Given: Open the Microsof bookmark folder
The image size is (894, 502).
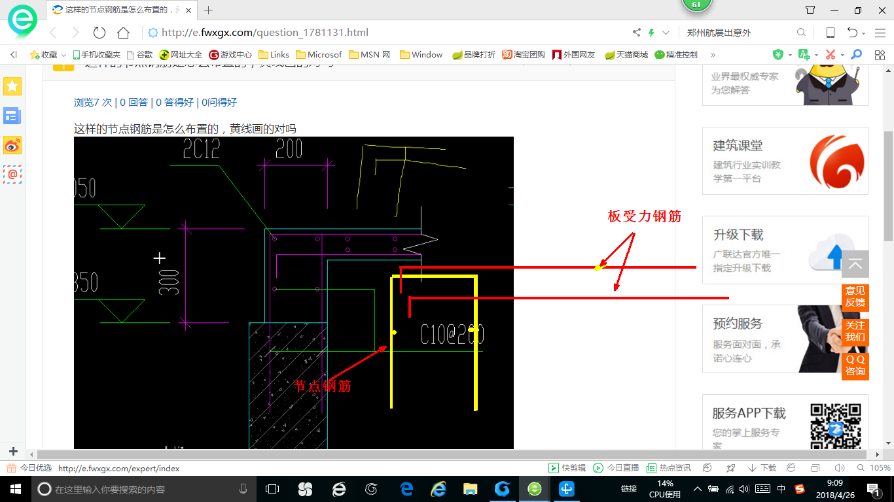Looking at the screenshot, I should 319,55.
